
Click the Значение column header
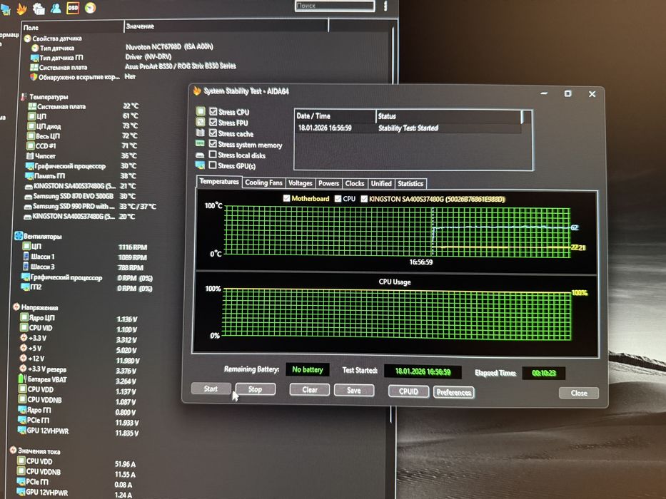(226, 26)
